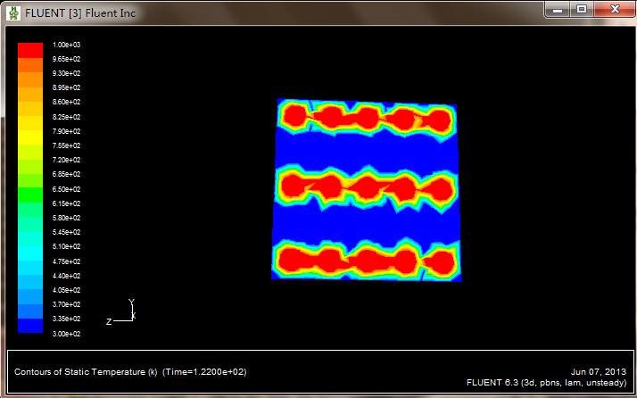
Task: Maximize the FLUENT graphics window
Action: [x=582, y=9]
